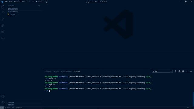This screenshot has width=194, height=109.
Task: Select the Terminal tab
Action: tap(77, 71)
